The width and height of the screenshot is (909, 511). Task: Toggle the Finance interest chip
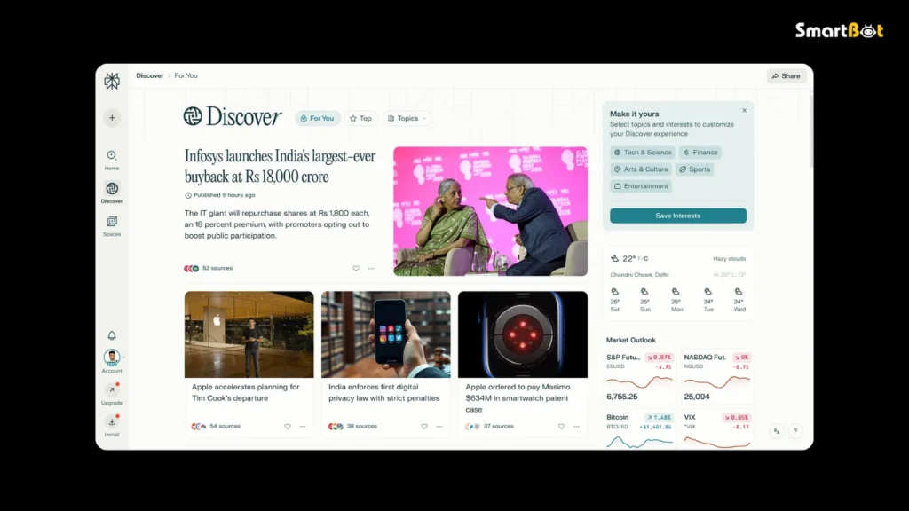click(x=700, y=153)
